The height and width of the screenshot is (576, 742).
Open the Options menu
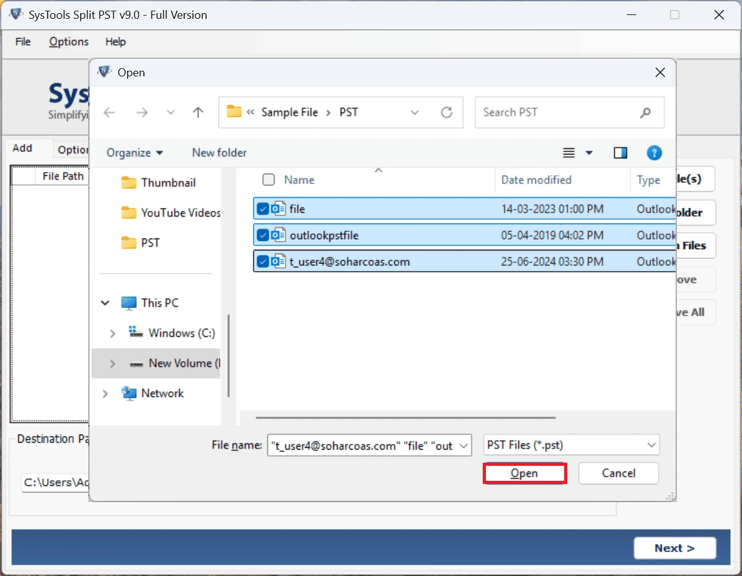69,42
